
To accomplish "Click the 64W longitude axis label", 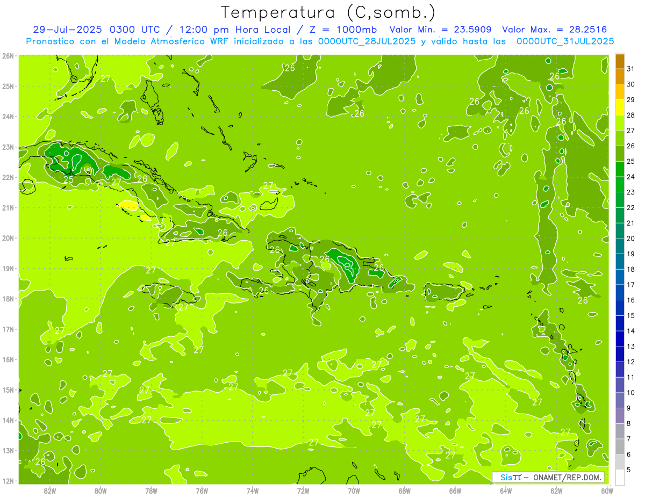I will (505, 490).
